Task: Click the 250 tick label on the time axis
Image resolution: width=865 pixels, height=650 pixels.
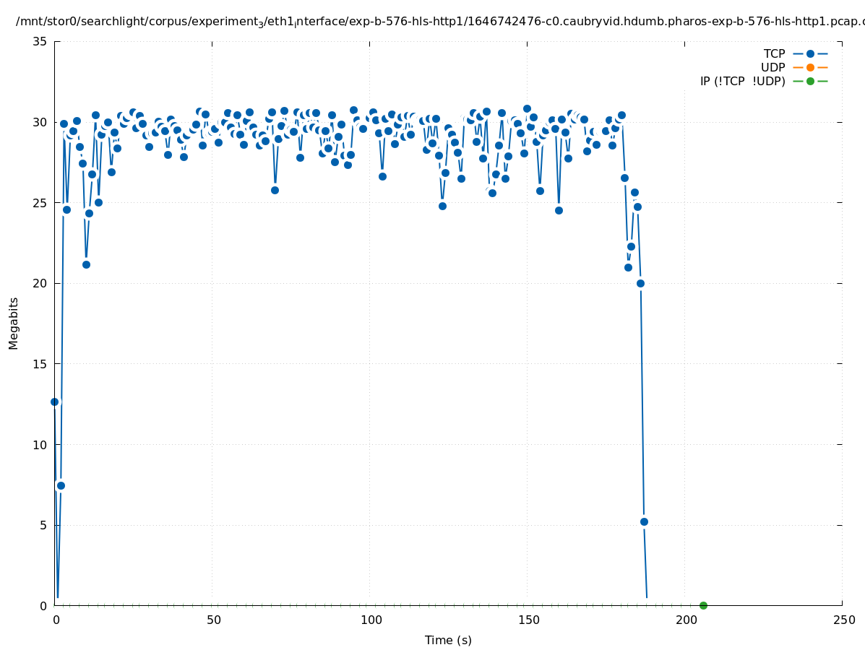Action: (x=843, y=620)
